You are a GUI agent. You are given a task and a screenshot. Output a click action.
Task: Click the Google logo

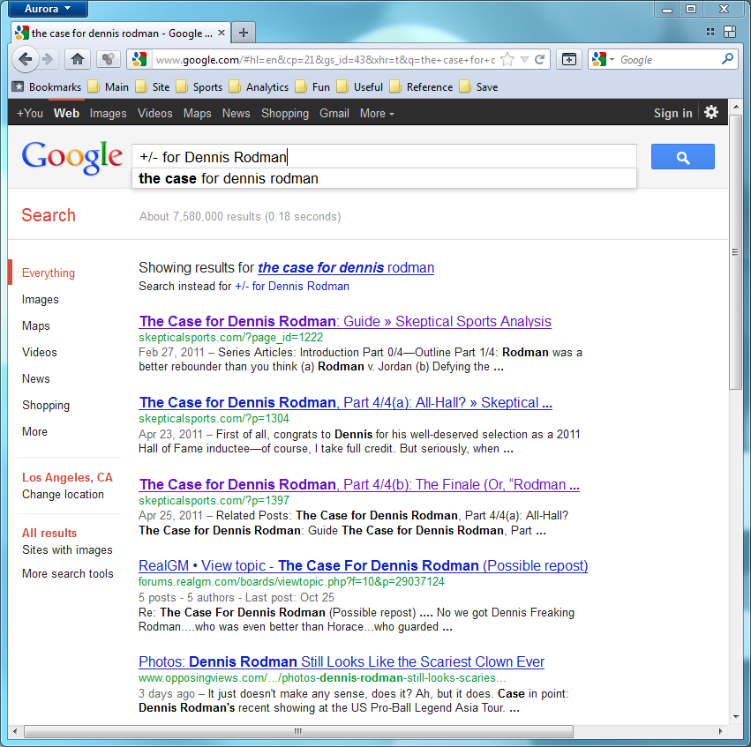[71, 156]
